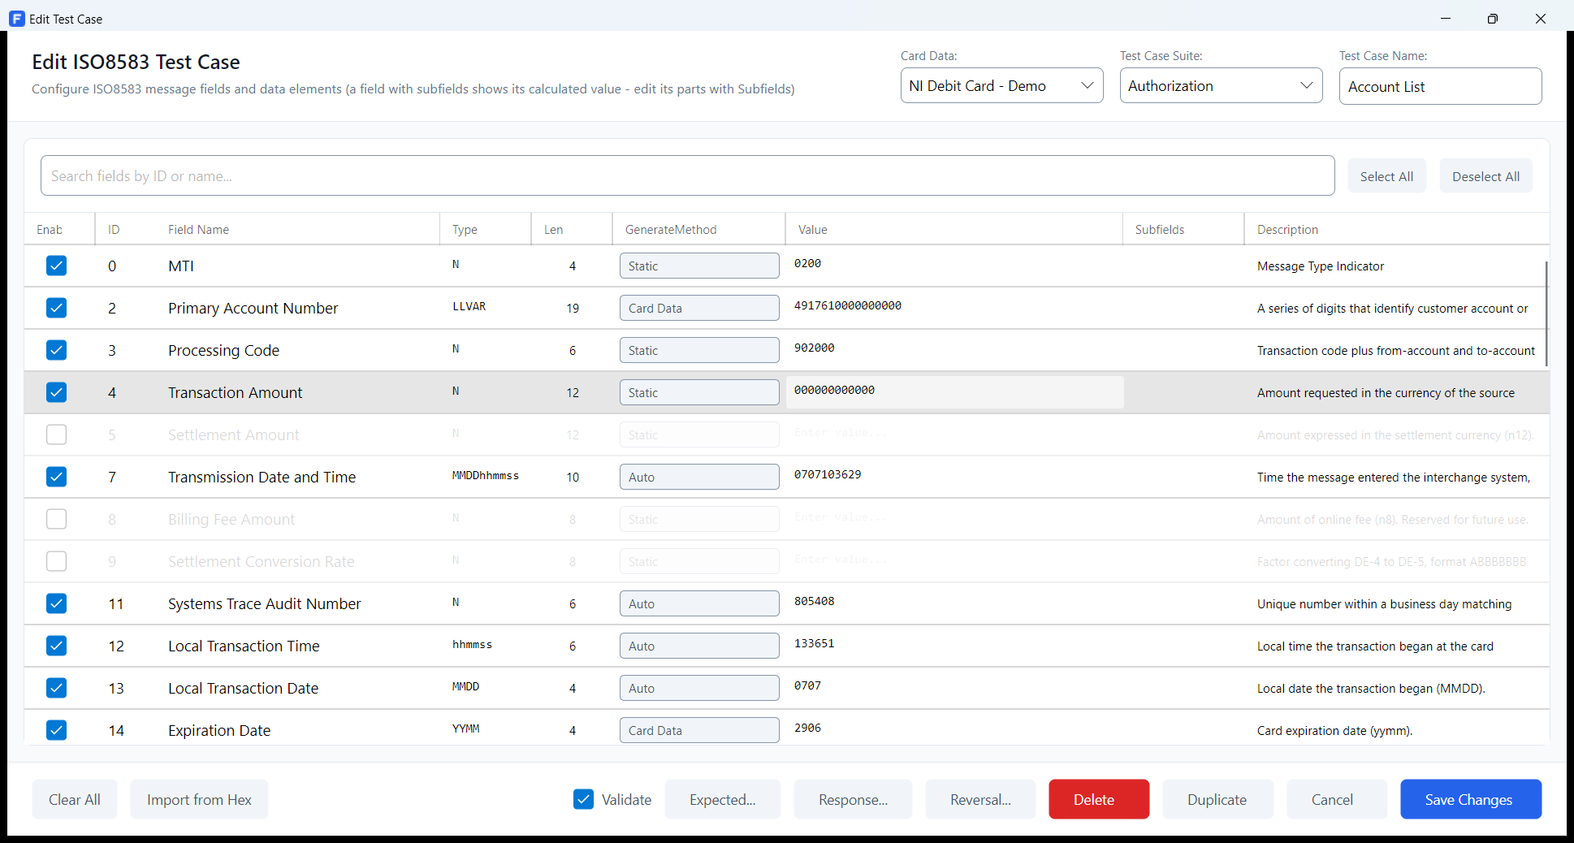Click Message Type Indicator description

pyautogui.click(x=1320, y=266)
